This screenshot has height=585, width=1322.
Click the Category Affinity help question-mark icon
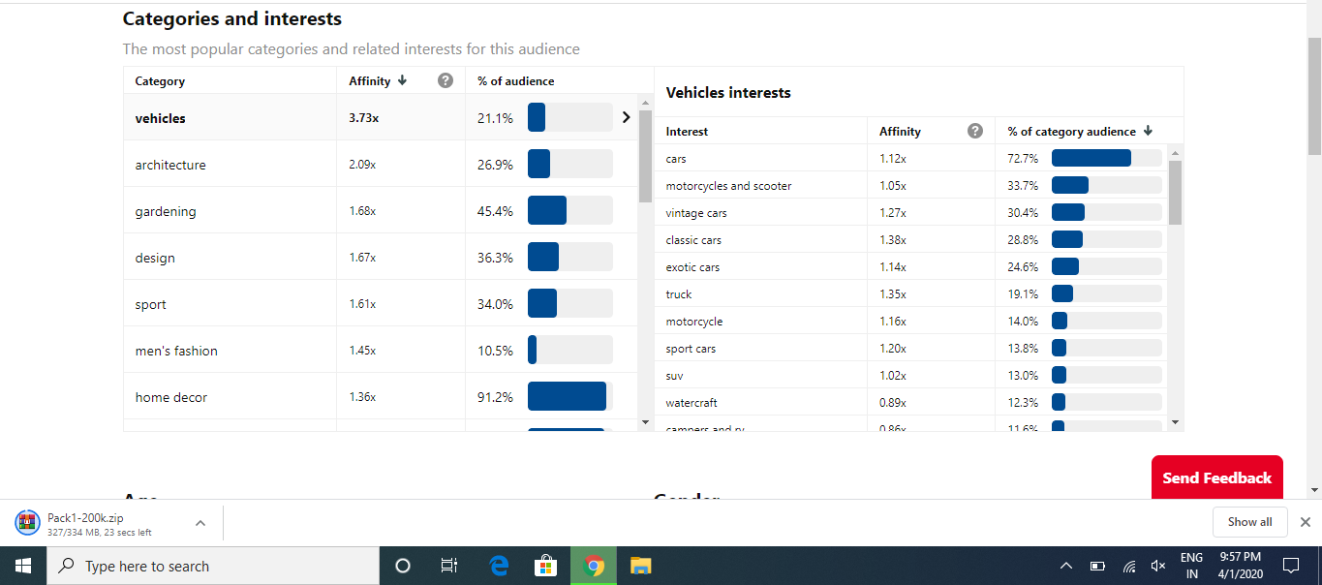446,80
